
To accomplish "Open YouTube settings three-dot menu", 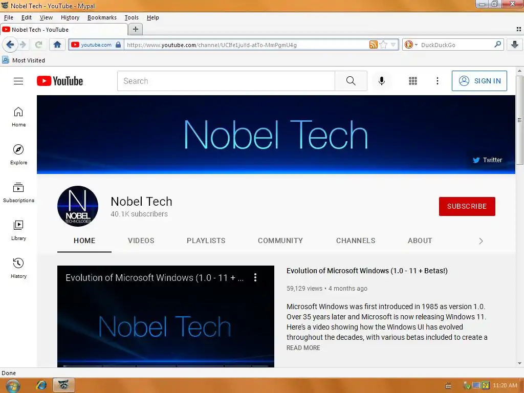I will pyautogui.click(x=437, y=81).
